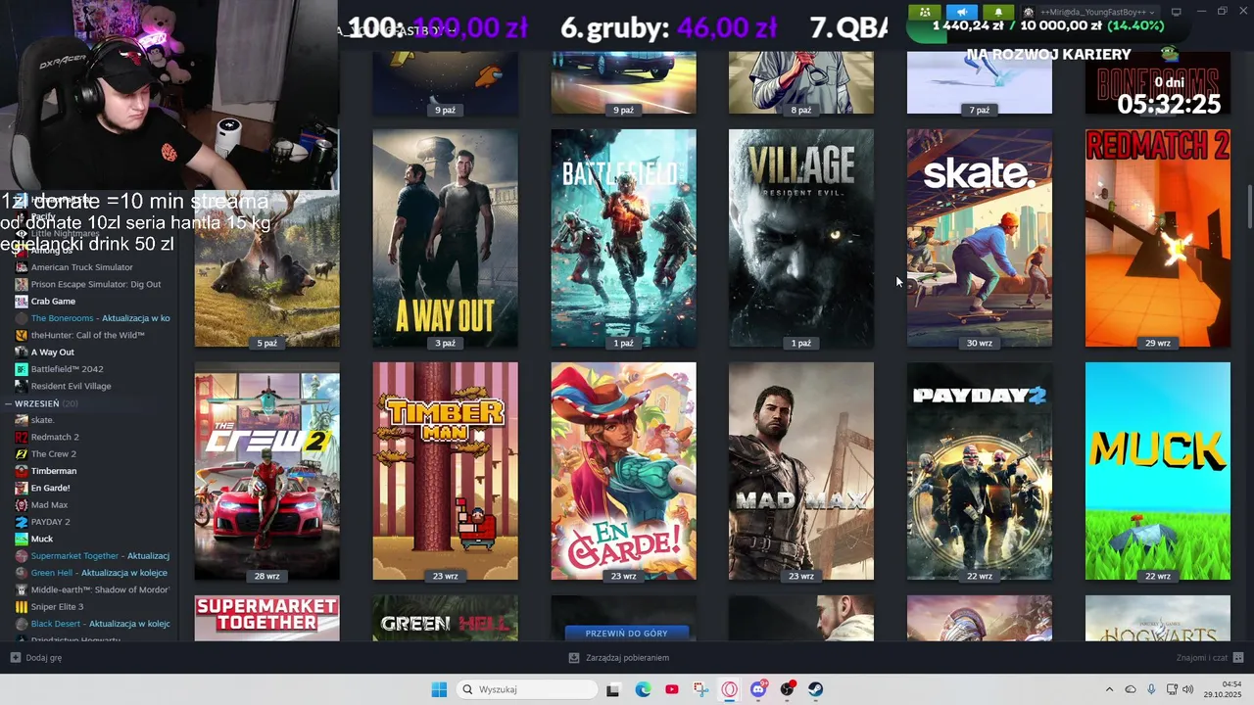Switch to Steam taskbar icon

click(x=815, y=689)
